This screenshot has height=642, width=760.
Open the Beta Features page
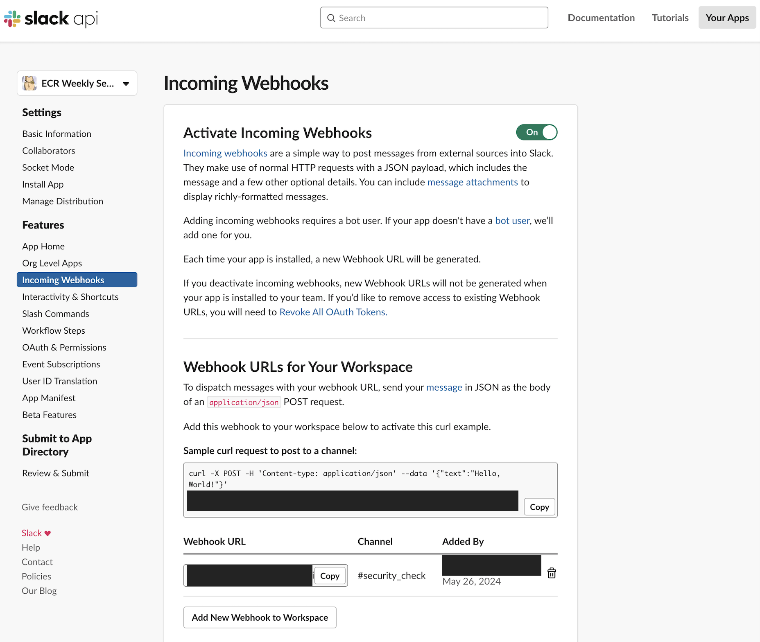[50, 415]
